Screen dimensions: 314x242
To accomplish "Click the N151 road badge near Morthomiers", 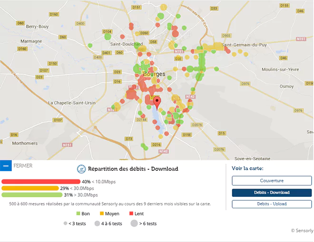I will coord(67,145).
